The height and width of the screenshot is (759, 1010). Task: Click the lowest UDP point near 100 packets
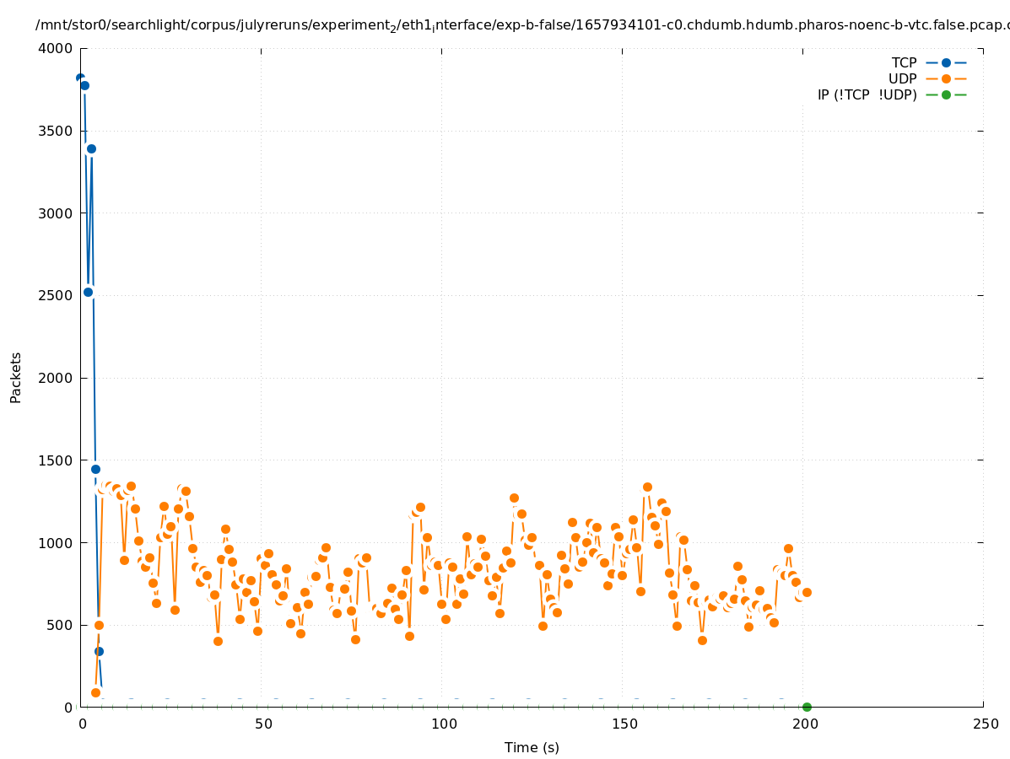(x=95, y=692)
